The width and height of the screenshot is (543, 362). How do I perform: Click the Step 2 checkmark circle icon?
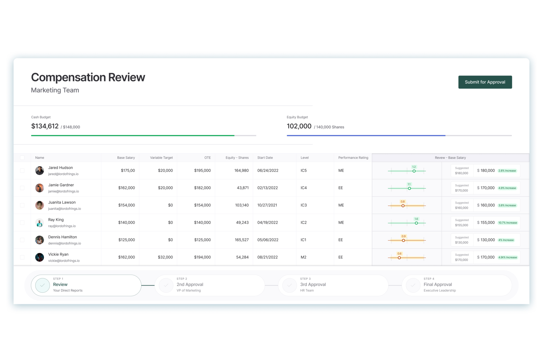166,285
